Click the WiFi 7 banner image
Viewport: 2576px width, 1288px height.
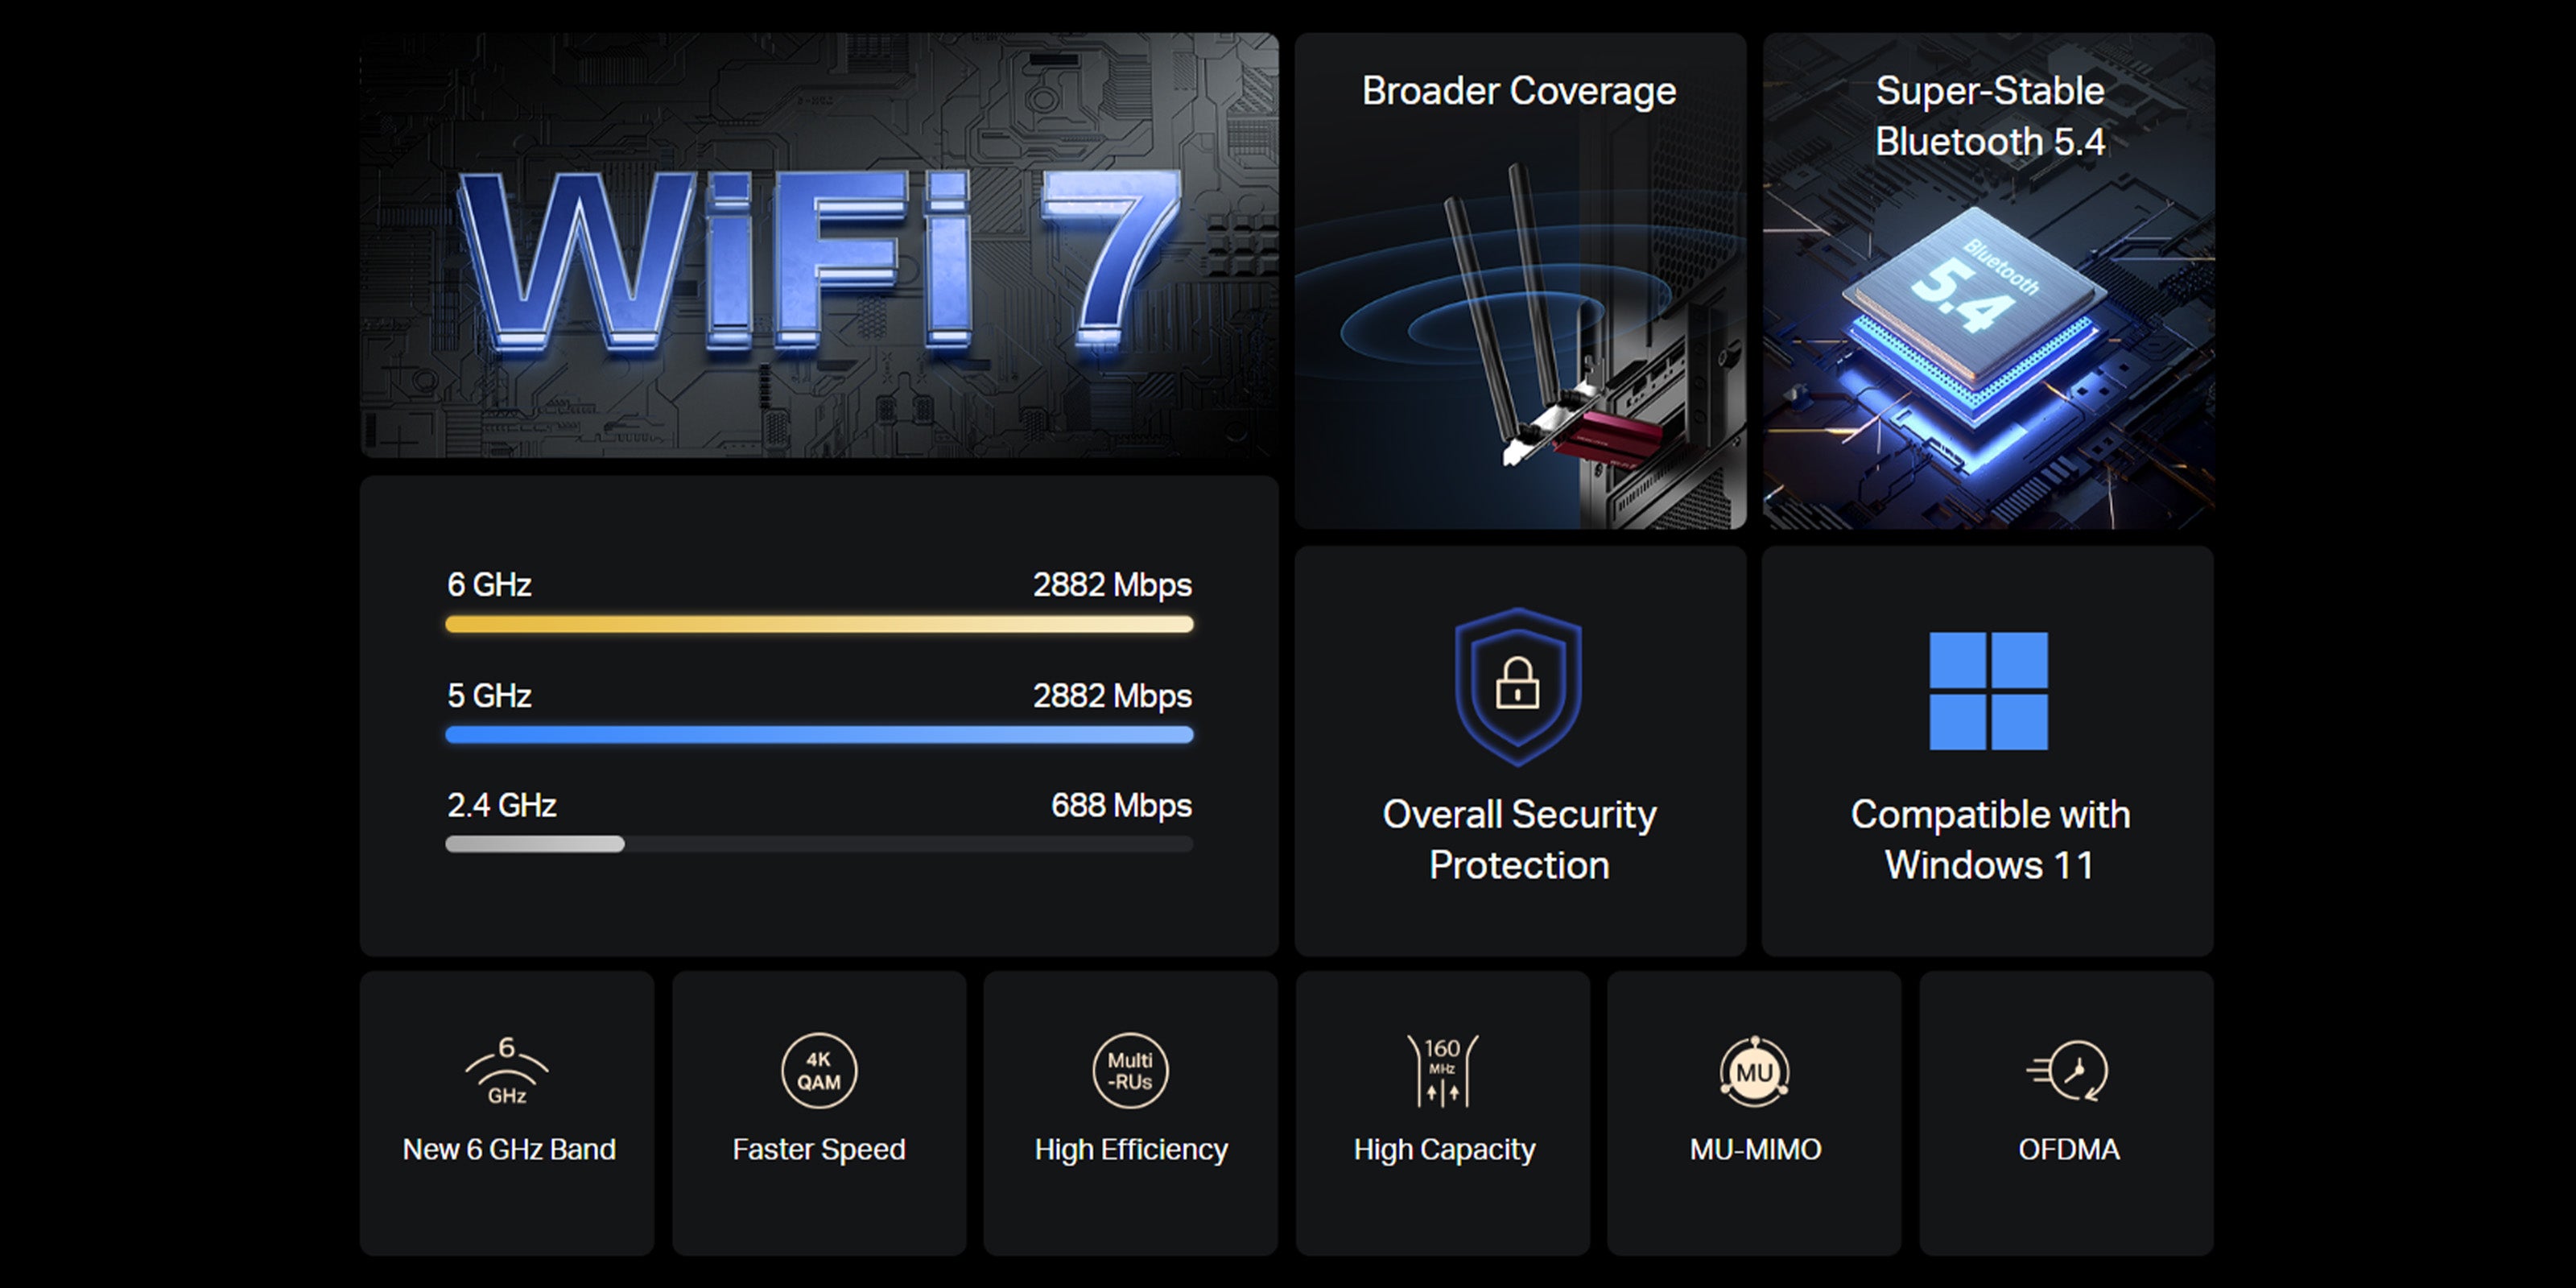click(x=819, y=246)
